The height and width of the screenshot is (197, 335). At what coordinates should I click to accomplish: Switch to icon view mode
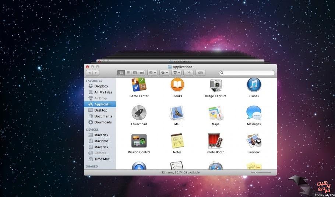[x=121, y=73]
